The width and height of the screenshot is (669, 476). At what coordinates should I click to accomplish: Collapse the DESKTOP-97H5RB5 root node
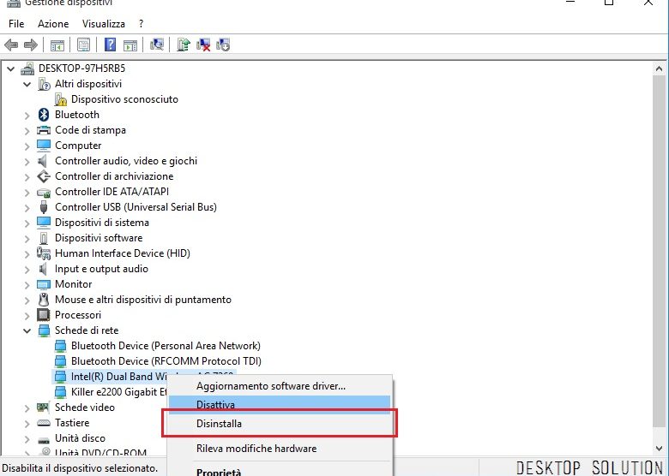click(11, 68)
